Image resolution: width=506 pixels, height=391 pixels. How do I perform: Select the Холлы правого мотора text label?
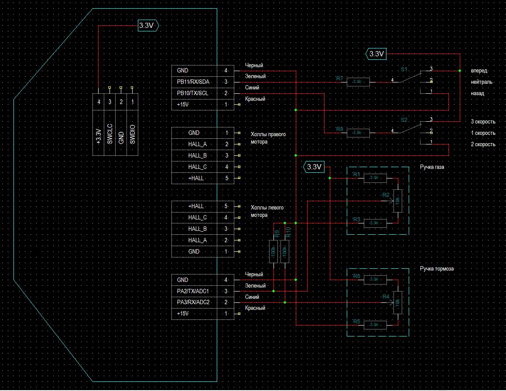point(267,138)
